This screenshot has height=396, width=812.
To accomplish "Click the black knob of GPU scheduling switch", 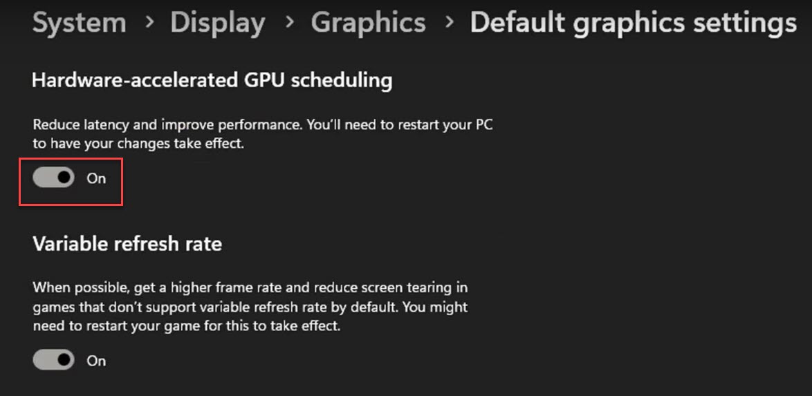I will point(64,178).
